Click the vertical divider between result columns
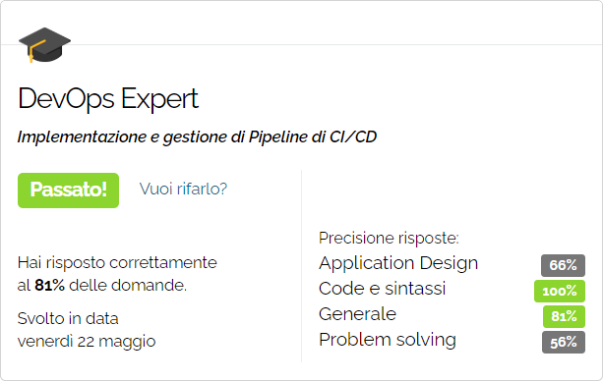This screenshot has height=381, width=603. [x=301, y=266]
